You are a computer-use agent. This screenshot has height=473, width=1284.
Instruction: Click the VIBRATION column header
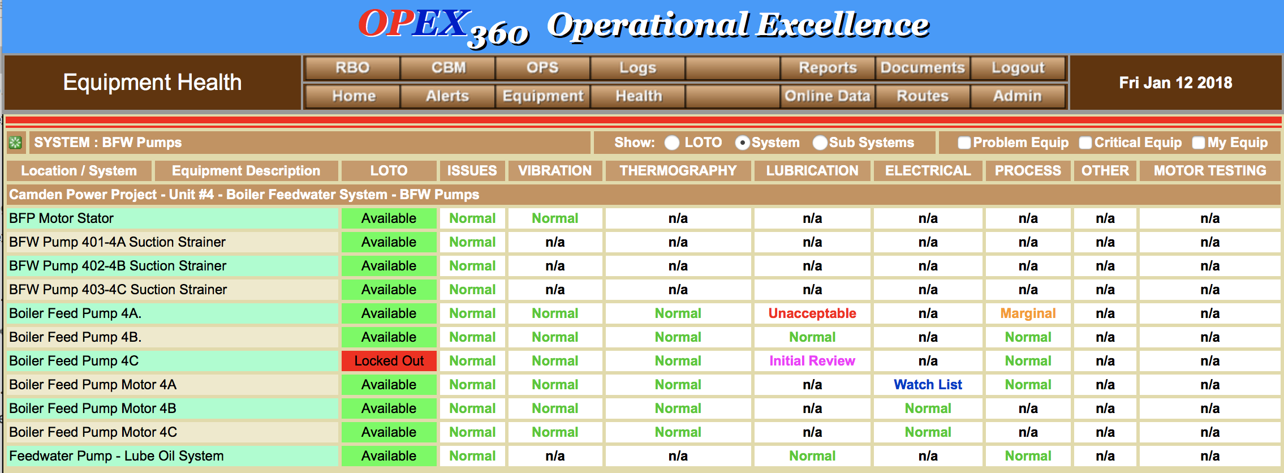click(x=555, y=171)
